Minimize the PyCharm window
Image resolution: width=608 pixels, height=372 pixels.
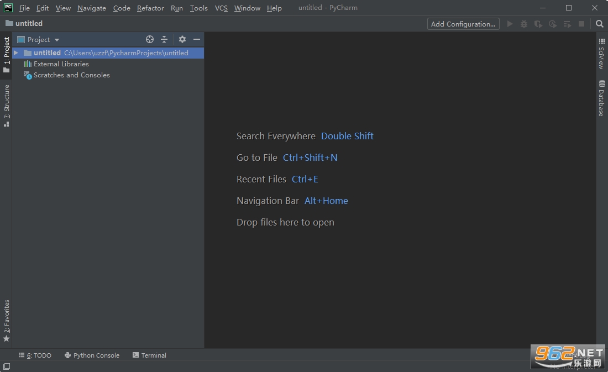click(543, 8)
